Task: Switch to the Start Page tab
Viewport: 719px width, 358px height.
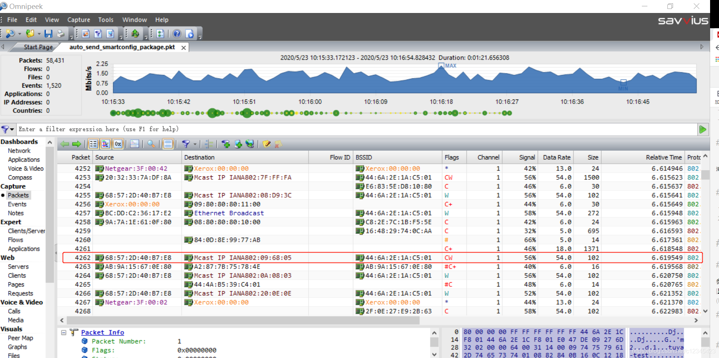Action: [x=38, y=47]
